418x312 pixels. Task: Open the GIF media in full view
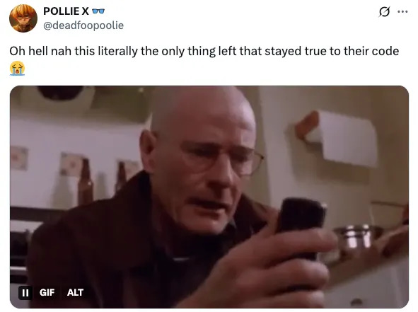click(209, 197)
